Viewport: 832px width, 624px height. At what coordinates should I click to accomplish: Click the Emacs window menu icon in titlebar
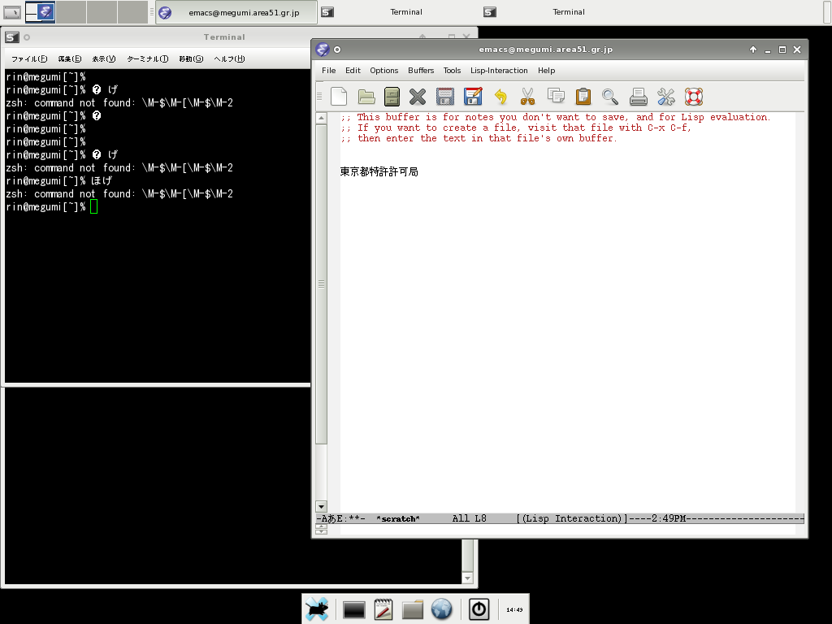(323, 50)
